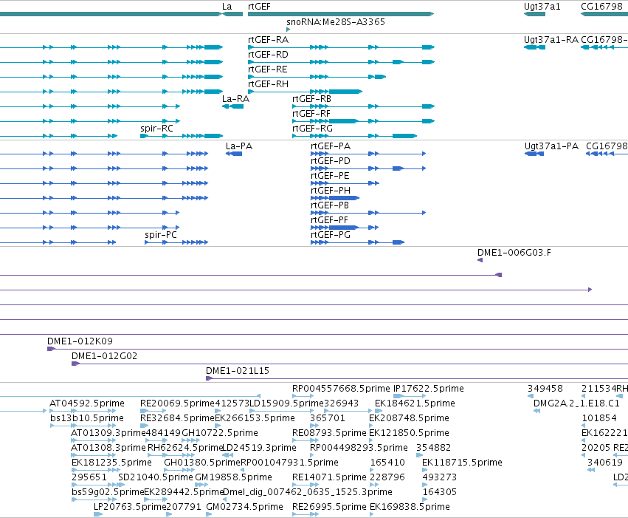The image size is (628, 518).
Task: Select the rtGEF-PE protein label
Action: click(x=330, y=176)
